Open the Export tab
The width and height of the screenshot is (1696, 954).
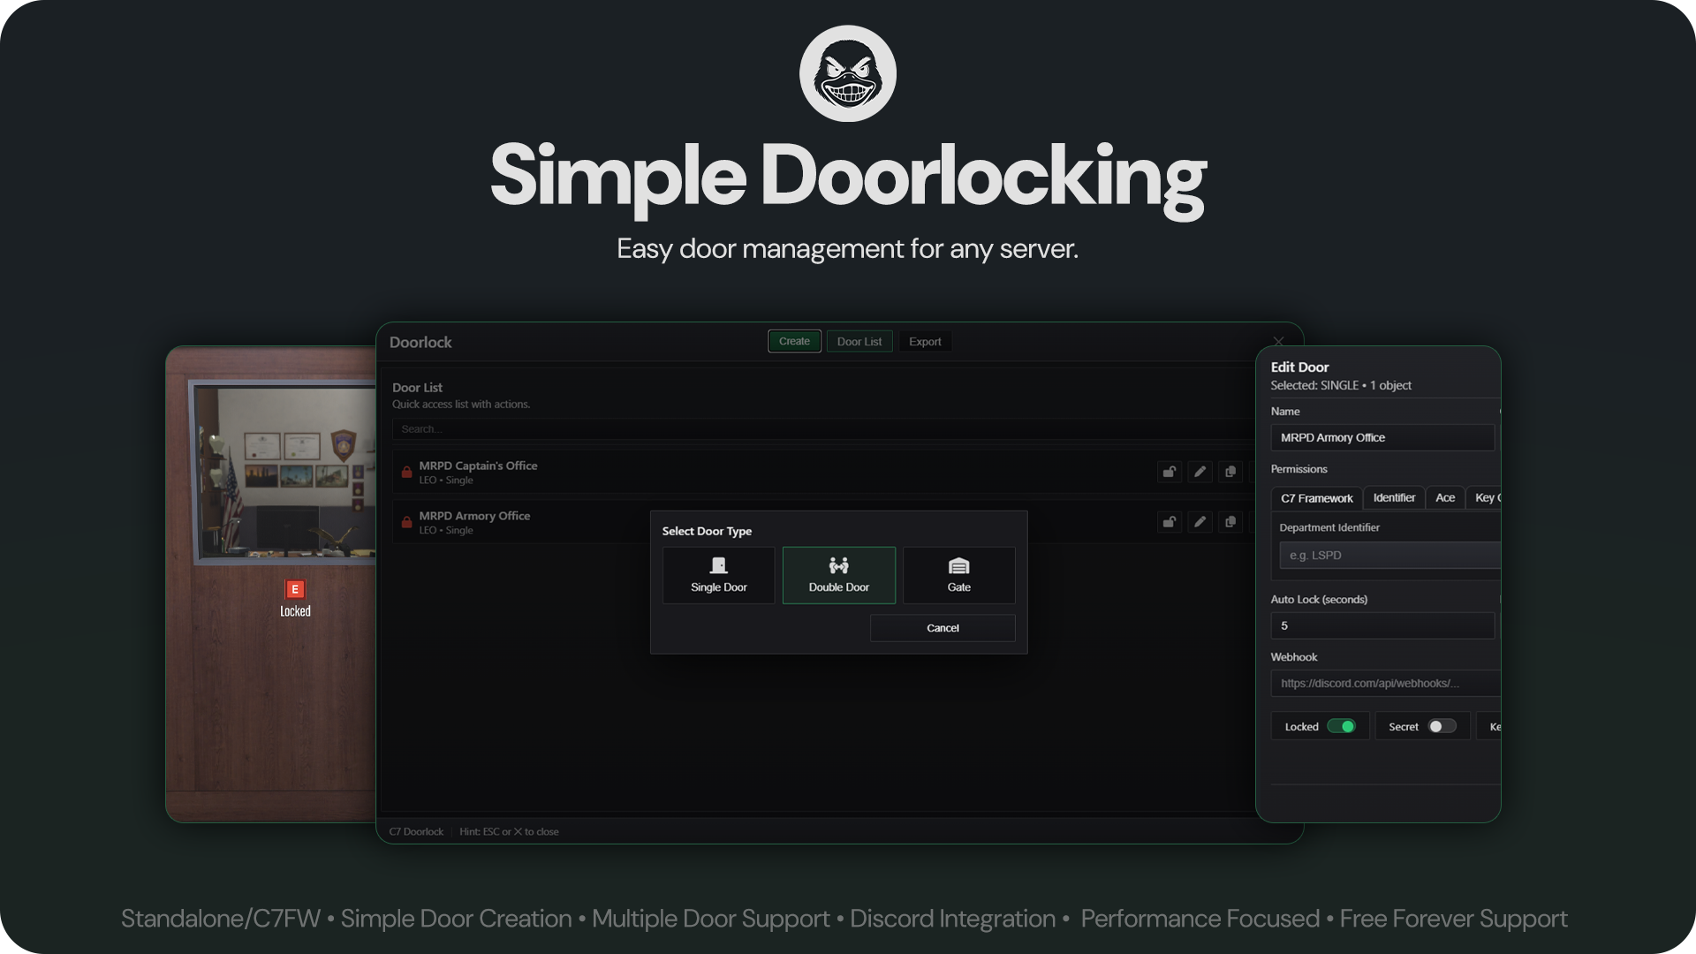925,342
